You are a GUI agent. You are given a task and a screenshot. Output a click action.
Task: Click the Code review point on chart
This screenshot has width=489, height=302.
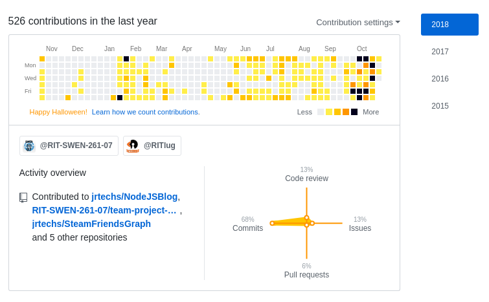point(306,217)
